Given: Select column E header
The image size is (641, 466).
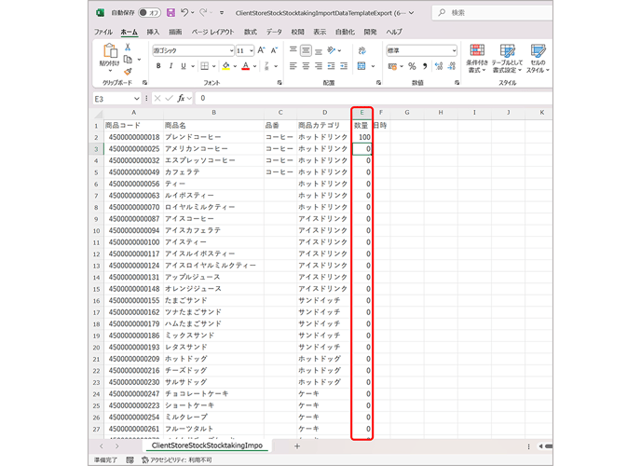Looking at the screenshot, I should (361, 113).
